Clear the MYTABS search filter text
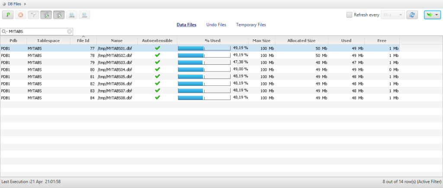Viewport: 443px width, 188px height. click(69, 31)
